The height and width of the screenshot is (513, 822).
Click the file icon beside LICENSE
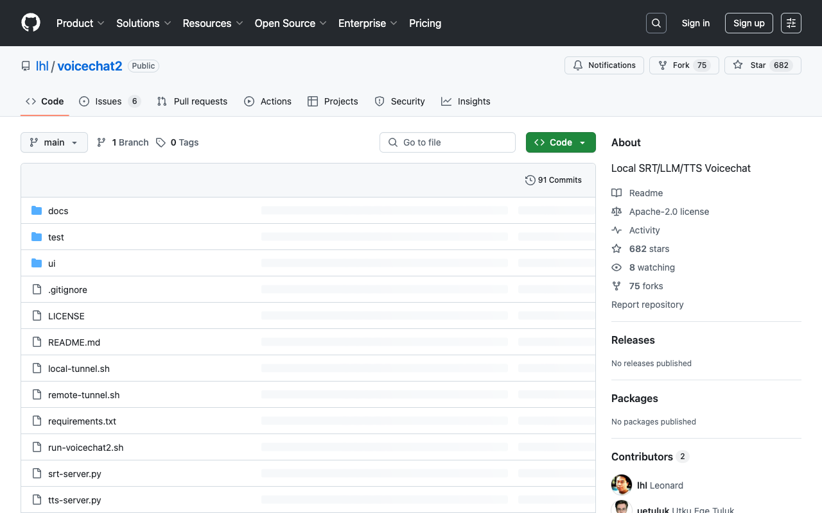37,316
